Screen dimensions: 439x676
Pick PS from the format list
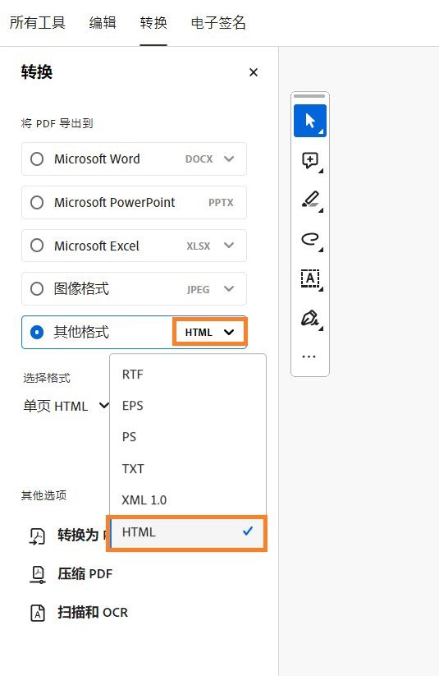point(188,437)
